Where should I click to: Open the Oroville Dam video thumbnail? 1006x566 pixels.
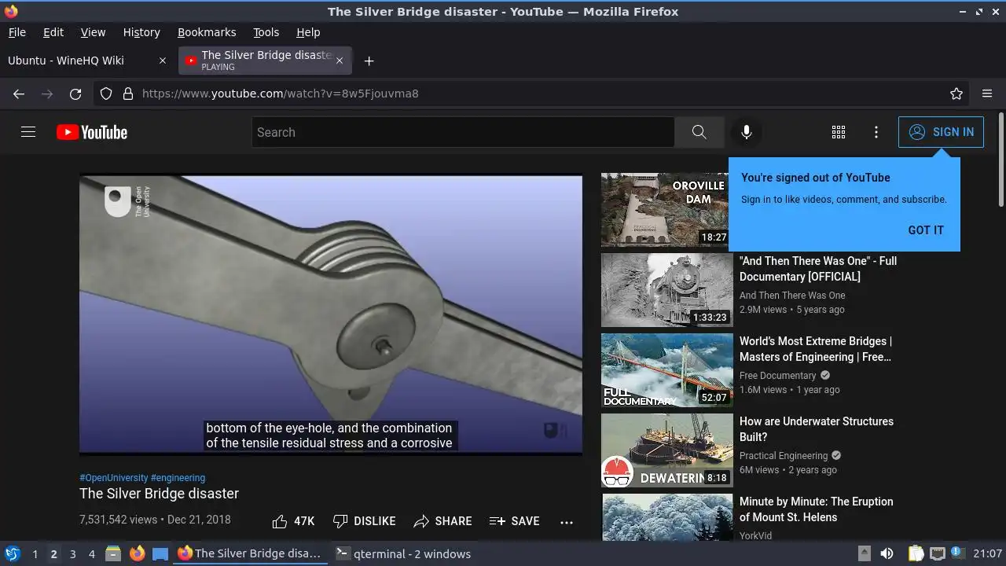pyautogui.click(x=666, y=210)
